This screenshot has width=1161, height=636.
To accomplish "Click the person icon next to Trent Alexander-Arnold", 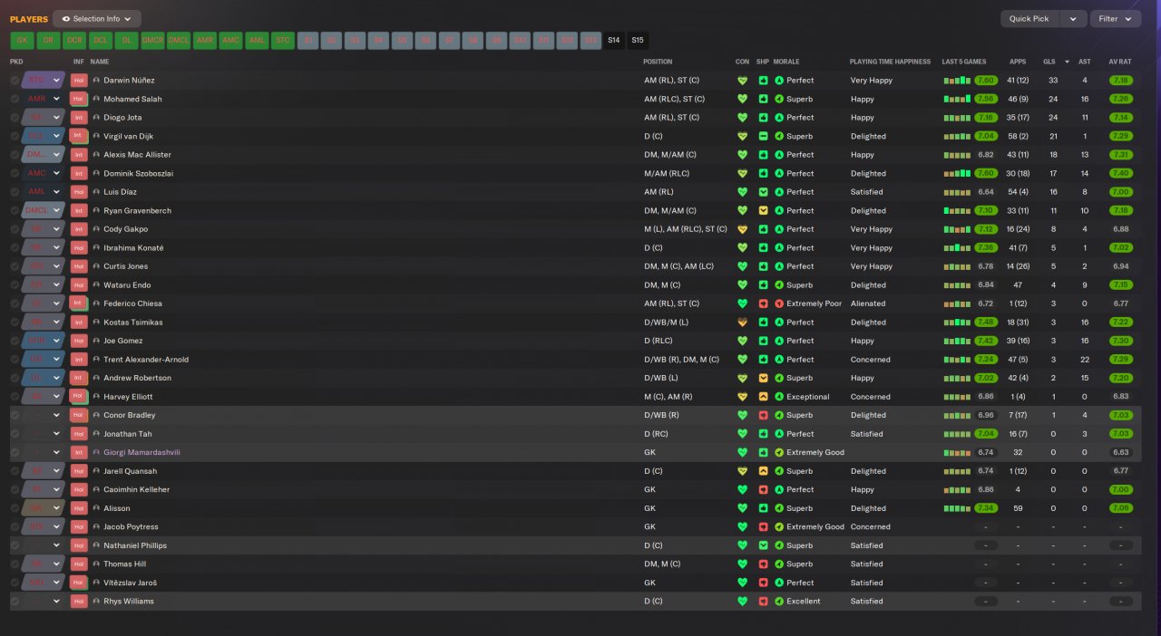I will tap(96, 360).
